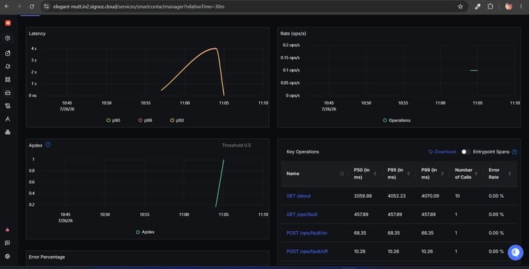Click the 'Key Operations' heading
The width and height of the screenshot is (529, 269).
pyautogui.click(x=303, y=152)
